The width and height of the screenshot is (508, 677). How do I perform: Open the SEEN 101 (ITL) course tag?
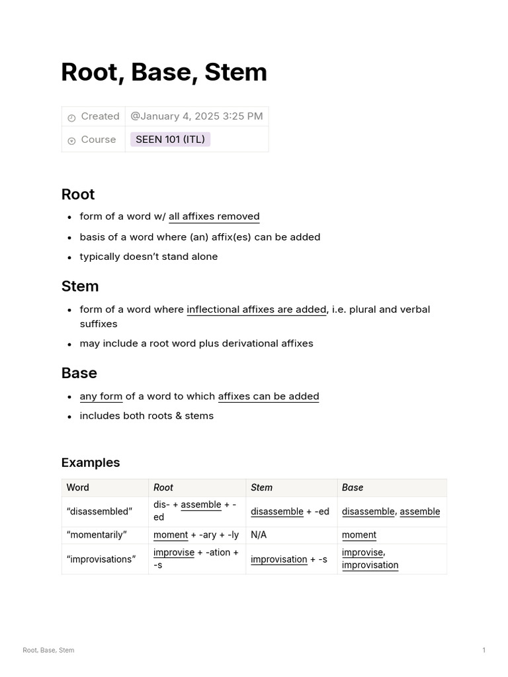(170, 139)
